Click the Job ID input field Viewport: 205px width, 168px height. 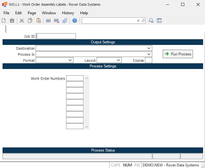(x=56, y=36)
